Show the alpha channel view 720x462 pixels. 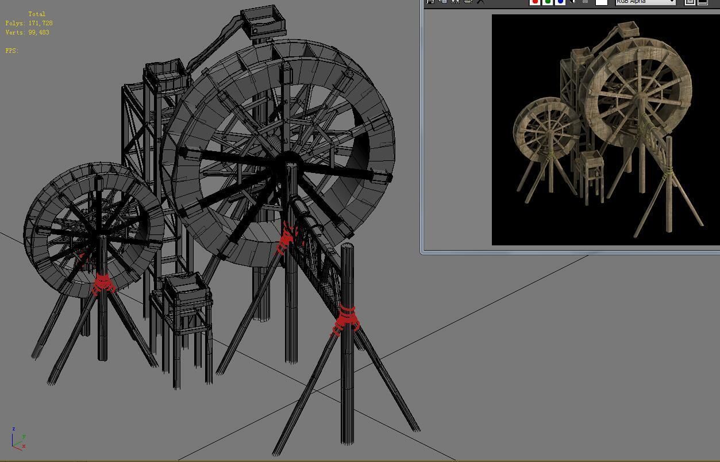pyautogui.click(x=573, y=2)
